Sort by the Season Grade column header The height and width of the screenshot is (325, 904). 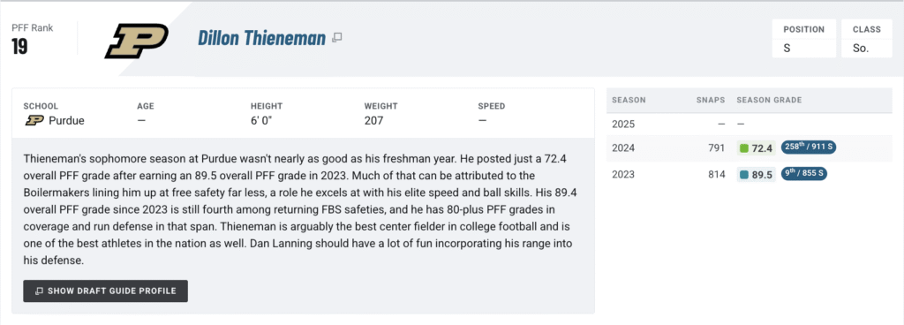tap(769, 100)
